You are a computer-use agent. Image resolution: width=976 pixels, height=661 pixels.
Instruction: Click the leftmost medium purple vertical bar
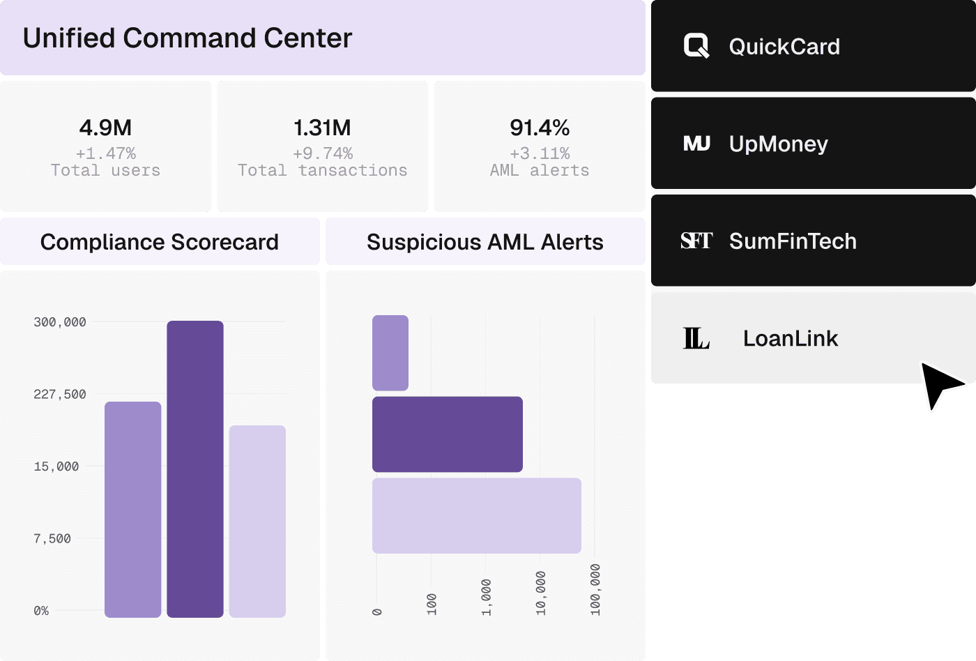point(132,510)
